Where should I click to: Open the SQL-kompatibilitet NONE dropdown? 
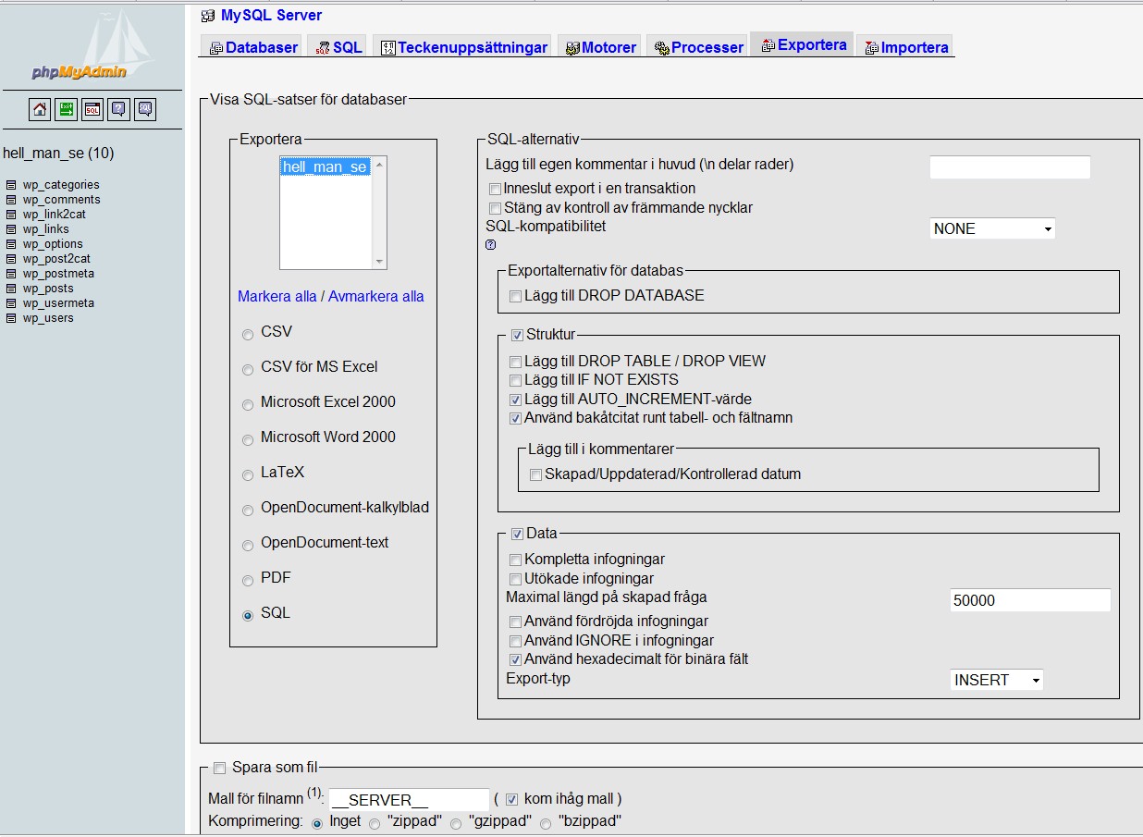[992, 228]
